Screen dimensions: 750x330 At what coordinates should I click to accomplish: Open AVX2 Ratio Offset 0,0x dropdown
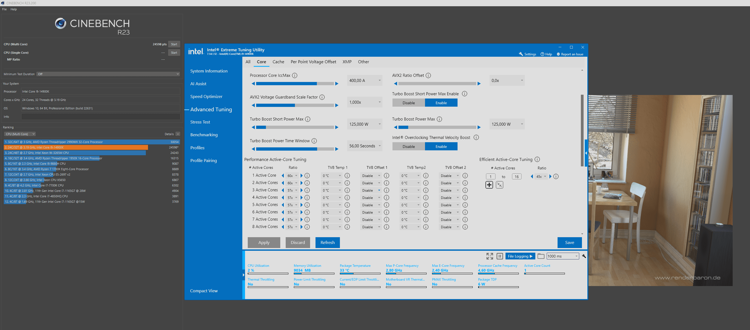coord(507,80)
